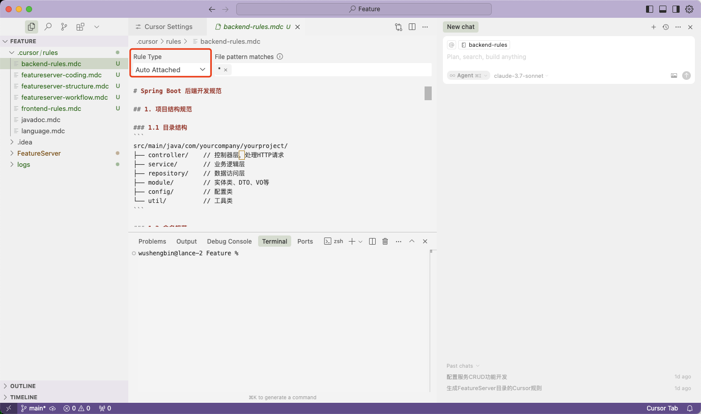Click the editor vertical scrollbar thumb

click(x=428, y=93)
